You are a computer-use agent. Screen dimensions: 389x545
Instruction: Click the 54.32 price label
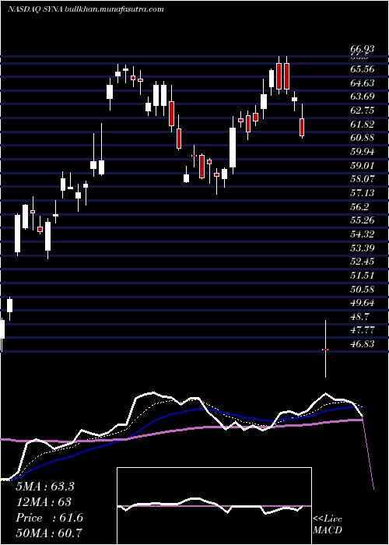tap(363, 234)
